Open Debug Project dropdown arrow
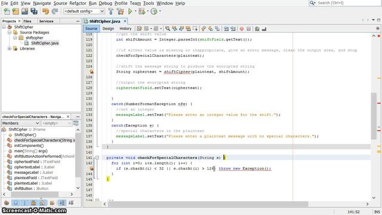Screen dimensions: 382x215 pyautogui.click(x=147, y=11)
